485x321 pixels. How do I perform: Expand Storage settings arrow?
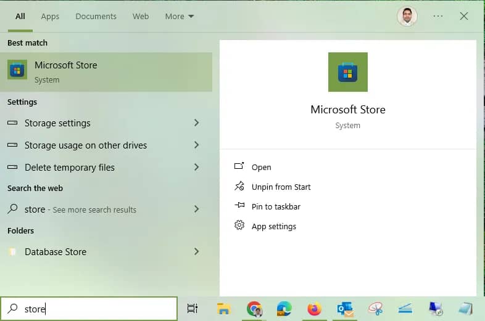tap(196, 123)
